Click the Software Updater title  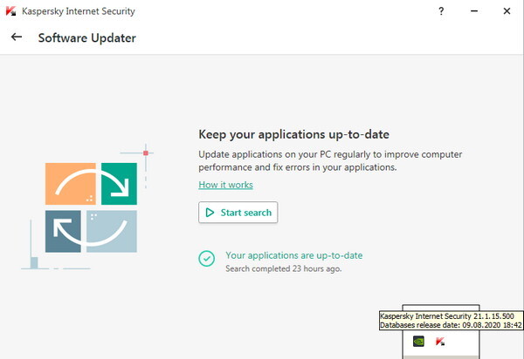pos(86,37)
